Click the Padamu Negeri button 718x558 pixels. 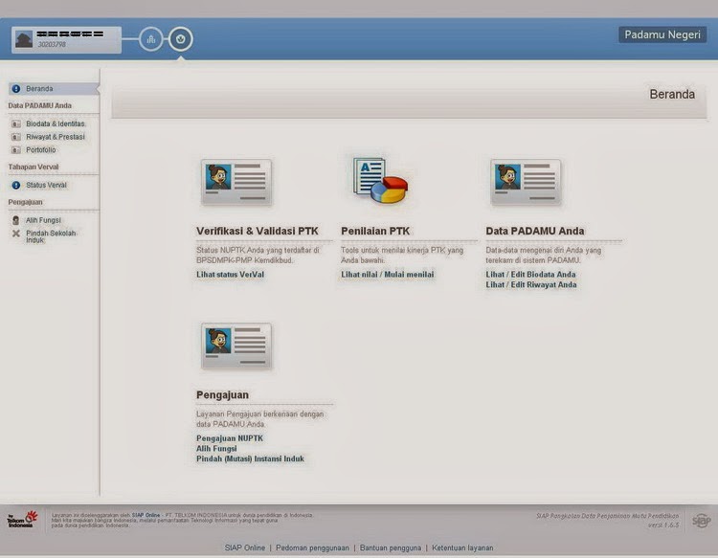tap(662, 34)
